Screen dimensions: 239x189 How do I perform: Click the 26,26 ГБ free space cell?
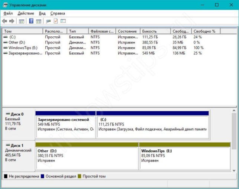(x=180, y=37)
